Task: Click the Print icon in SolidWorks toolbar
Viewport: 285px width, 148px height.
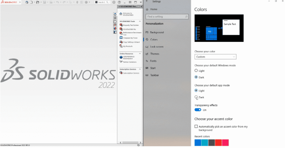Action: pyautogui.click(x=51, y=2)
